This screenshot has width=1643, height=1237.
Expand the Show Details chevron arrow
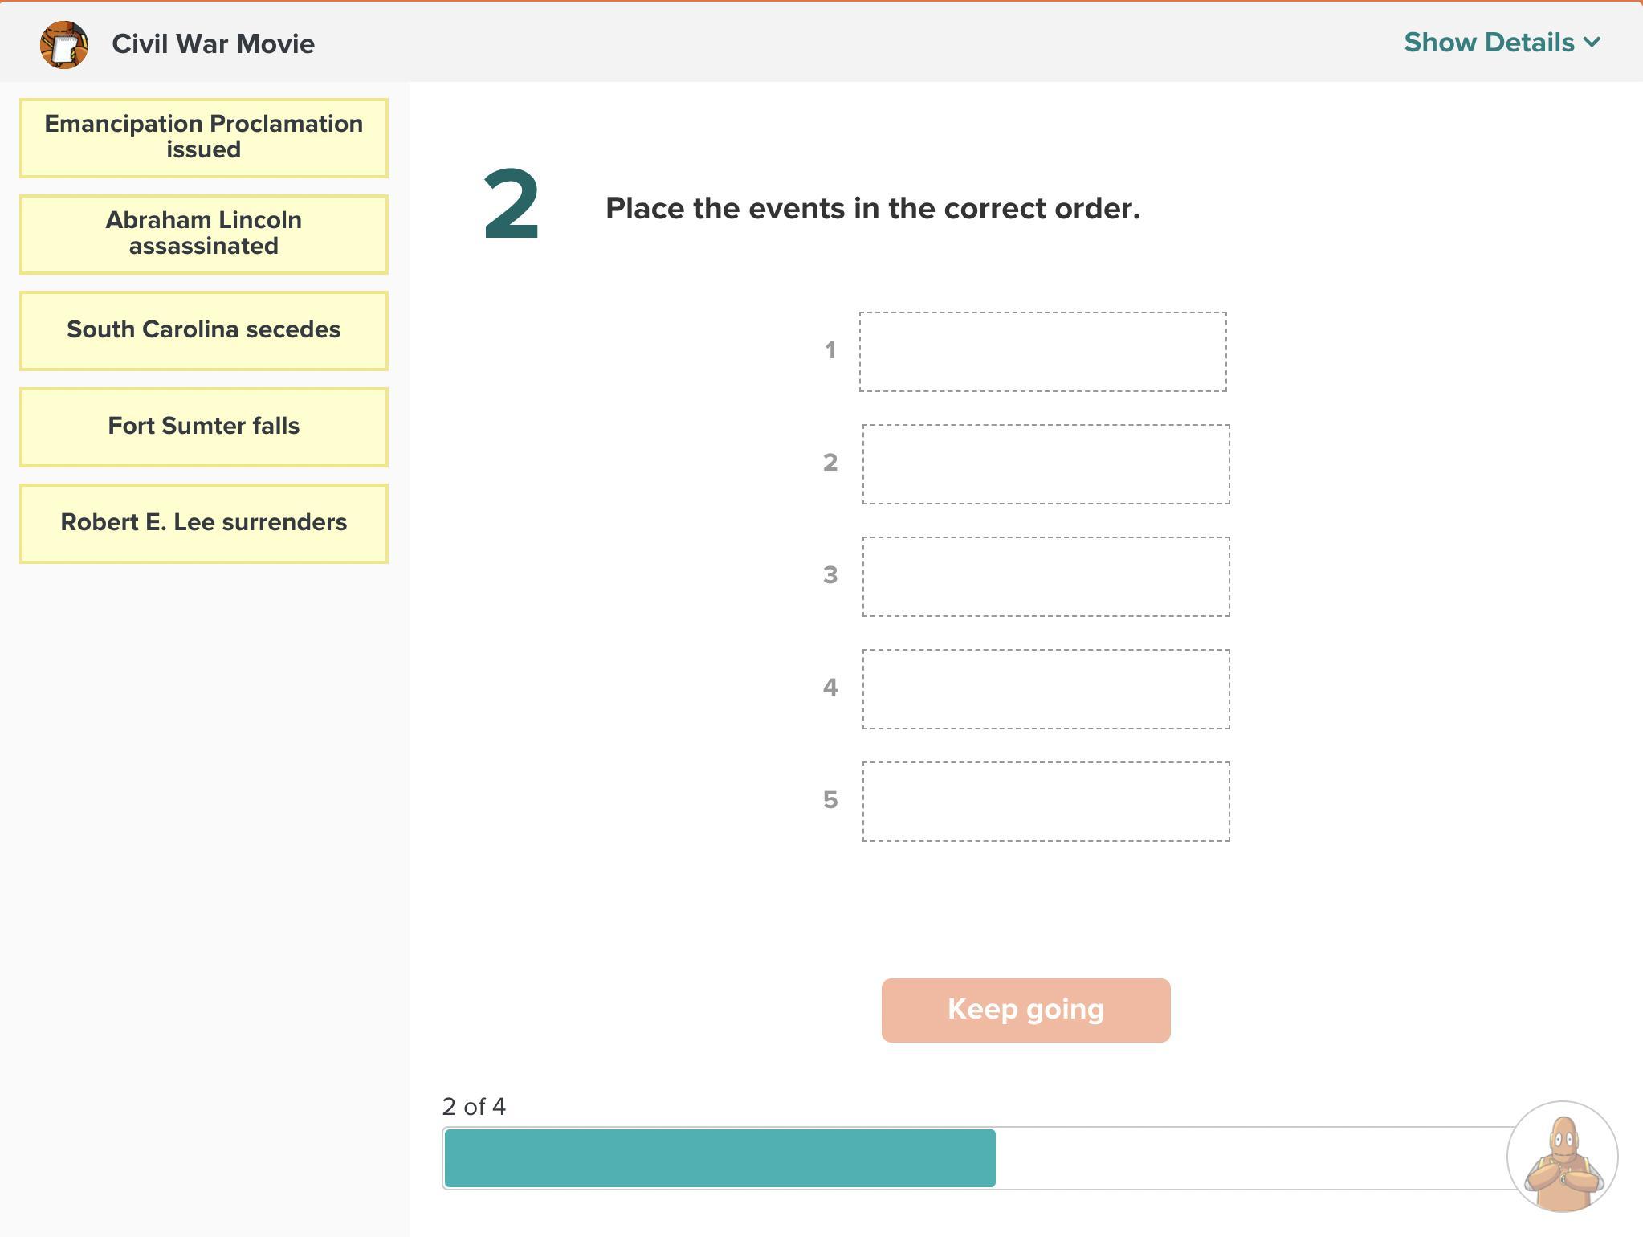(1592, 43)
